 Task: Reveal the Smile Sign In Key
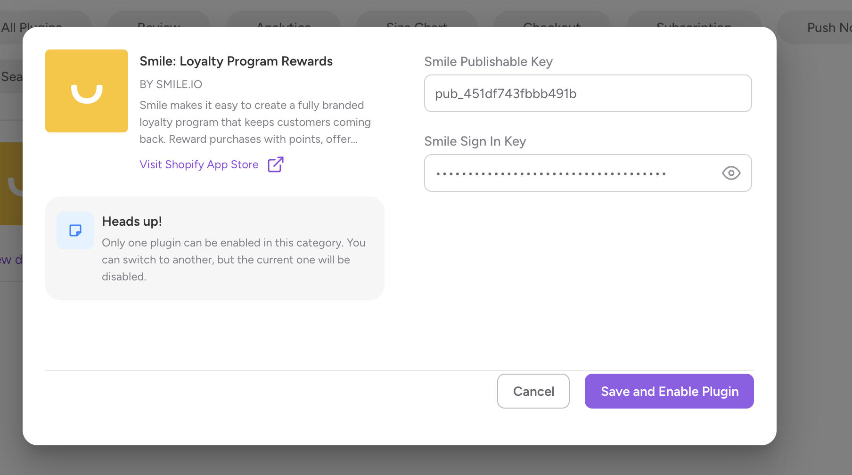point(731,173)
